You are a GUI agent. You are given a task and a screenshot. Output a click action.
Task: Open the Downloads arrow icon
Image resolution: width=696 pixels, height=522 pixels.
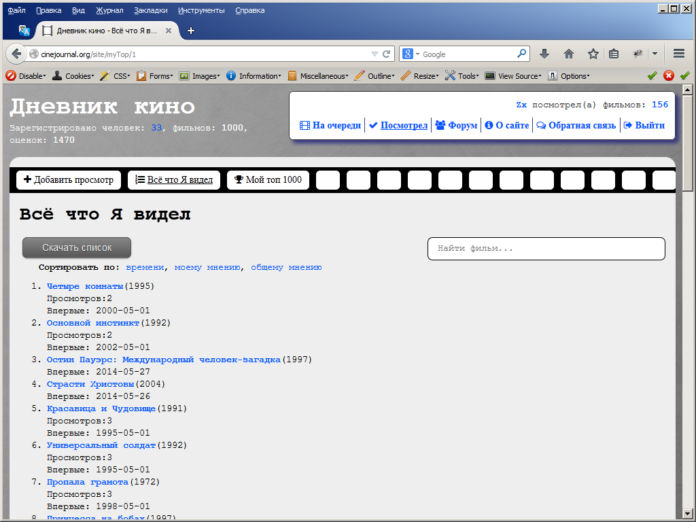[544, 54]
